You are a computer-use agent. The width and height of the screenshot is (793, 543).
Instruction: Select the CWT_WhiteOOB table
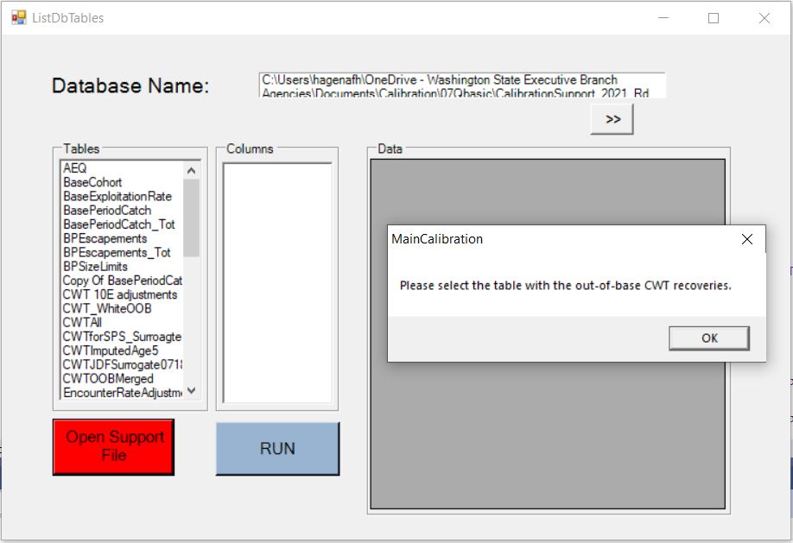click(107, 308)
